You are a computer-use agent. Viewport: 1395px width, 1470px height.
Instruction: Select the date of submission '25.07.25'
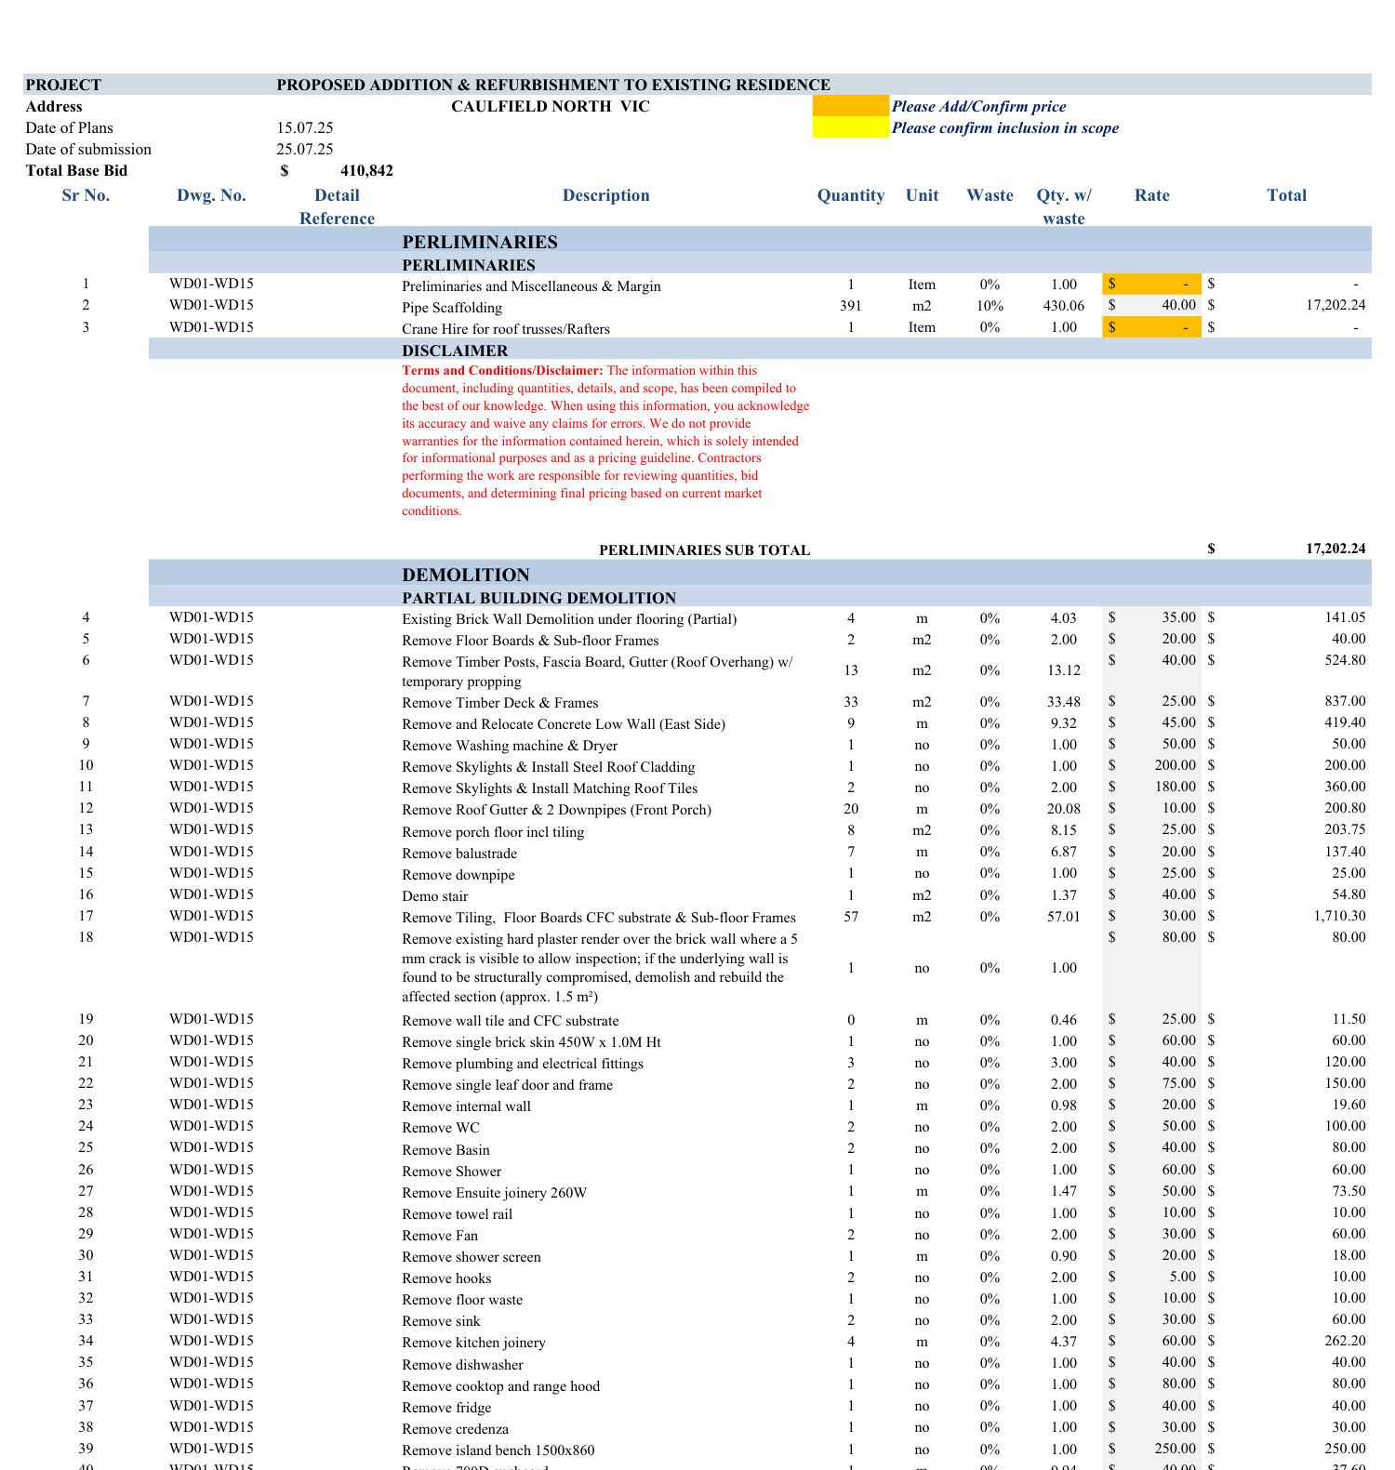point(305,150)
